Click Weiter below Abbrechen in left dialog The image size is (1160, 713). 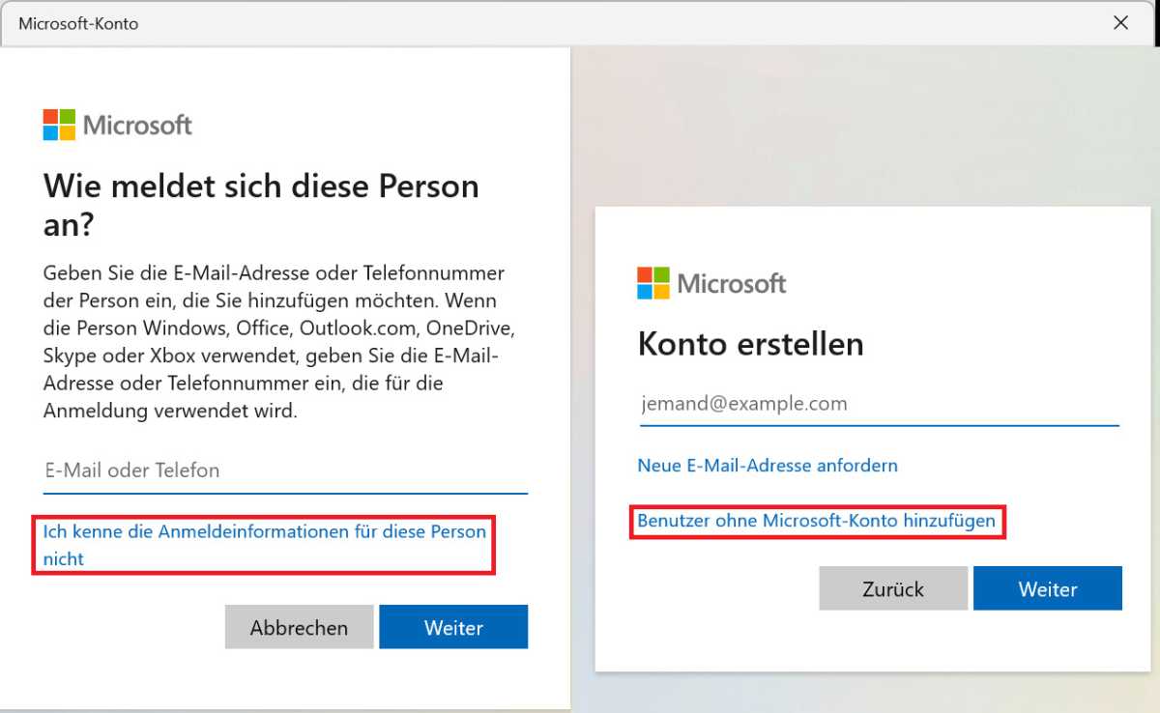coord(453,627)
